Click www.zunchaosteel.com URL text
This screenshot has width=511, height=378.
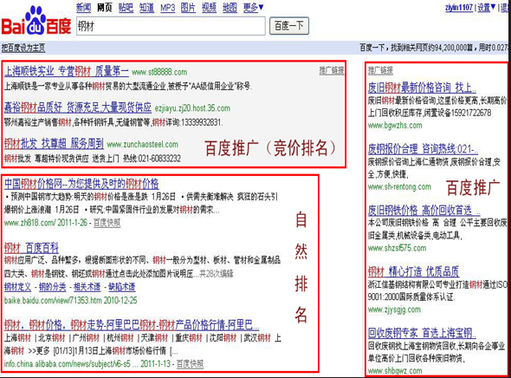click(x=143, y=144)
